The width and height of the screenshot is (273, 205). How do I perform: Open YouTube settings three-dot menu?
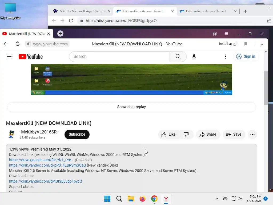click(x=226, y=57)
